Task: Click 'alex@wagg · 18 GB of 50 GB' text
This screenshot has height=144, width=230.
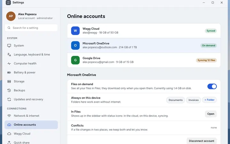Action: pos(100,33)
